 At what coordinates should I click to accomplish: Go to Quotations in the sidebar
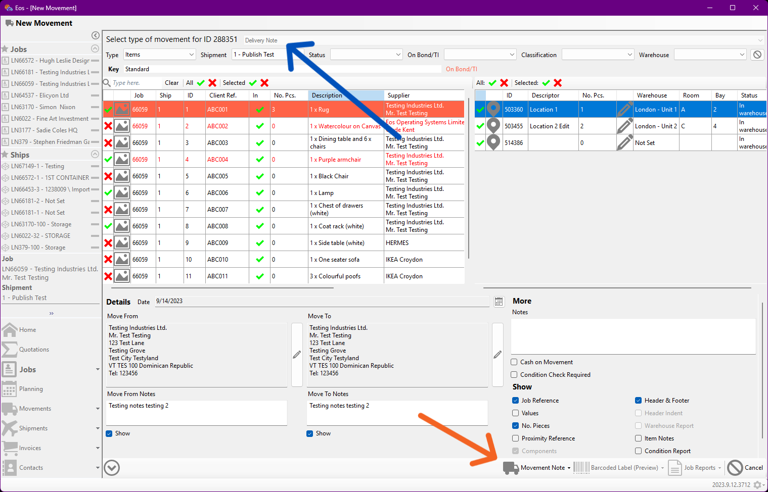[x=34, y=350]
